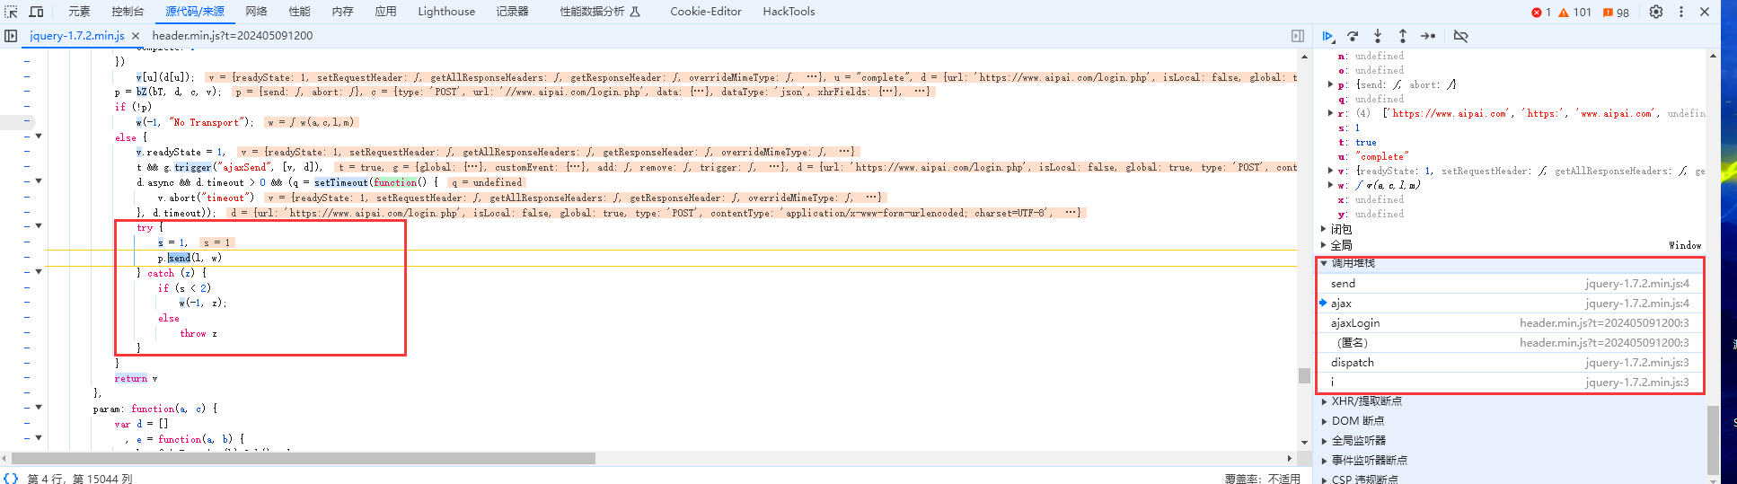Screen dimensions: 1737x484
Task: Switch to the 网络 tab
Action: tap(256, 12)
